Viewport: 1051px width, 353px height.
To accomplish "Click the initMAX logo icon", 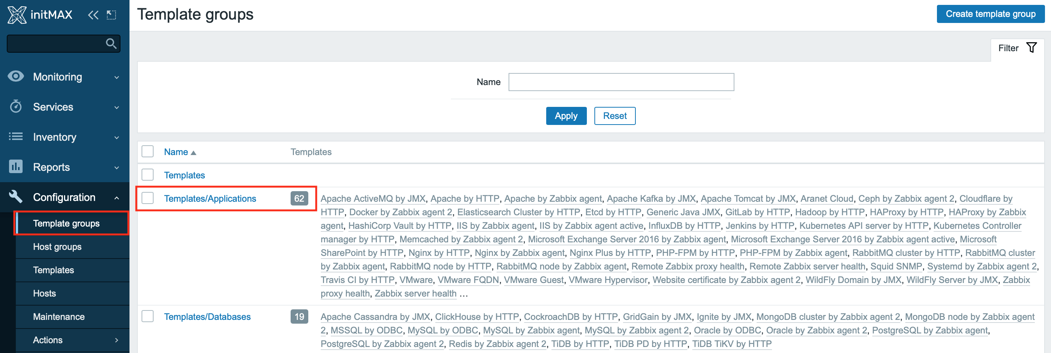I will (17, 15).
